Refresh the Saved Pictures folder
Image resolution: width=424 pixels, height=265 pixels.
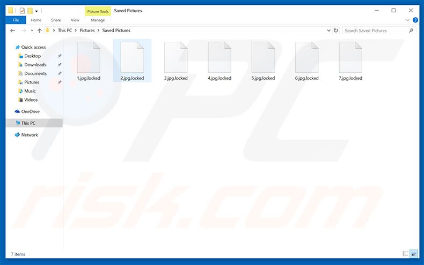336,31
